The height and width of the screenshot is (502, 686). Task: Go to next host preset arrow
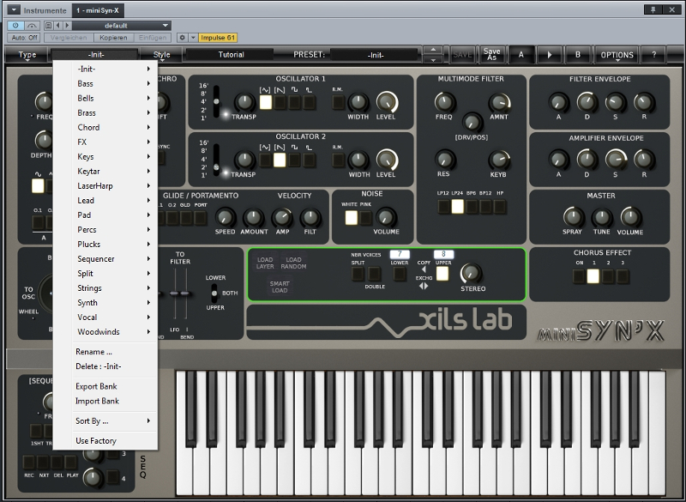click(67, 26)
